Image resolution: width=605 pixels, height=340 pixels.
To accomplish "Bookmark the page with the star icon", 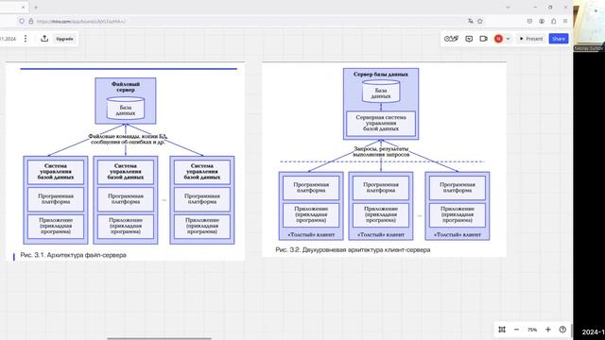I will coord(480,21).
